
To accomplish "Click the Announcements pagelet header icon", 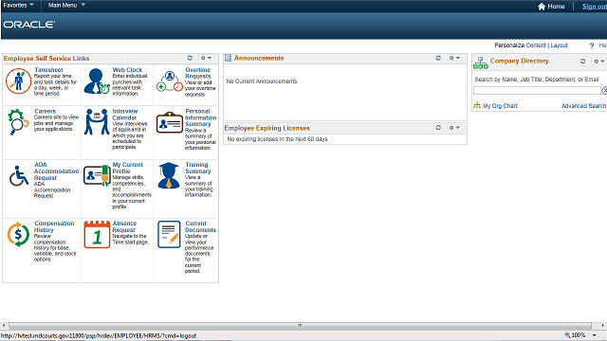I will (x=228, y=58).
